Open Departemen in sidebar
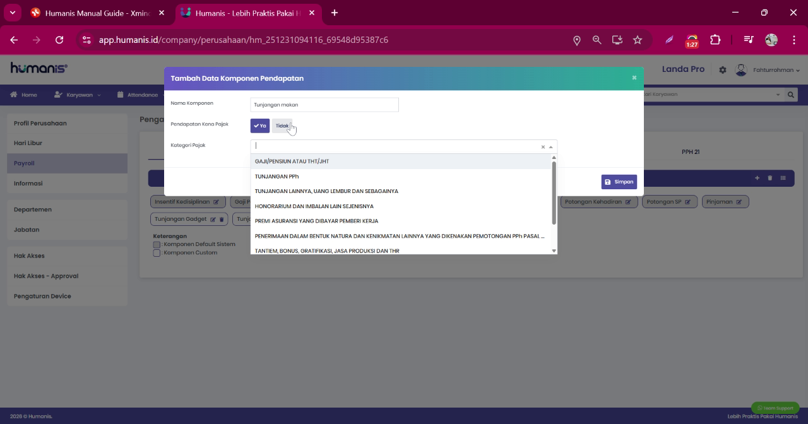Viewport: 808px width, 424px height. click(x=67, y=209)
